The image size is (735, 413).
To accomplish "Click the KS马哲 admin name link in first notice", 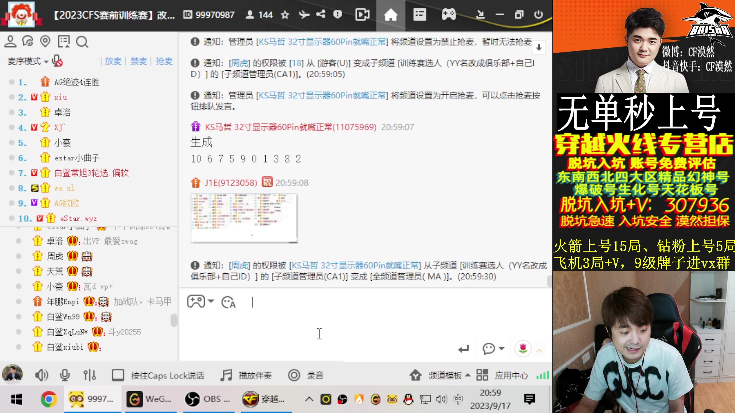I will [x=322, y=42].
